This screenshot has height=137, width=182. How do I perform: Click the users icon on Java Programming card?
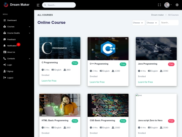(161, 71)
